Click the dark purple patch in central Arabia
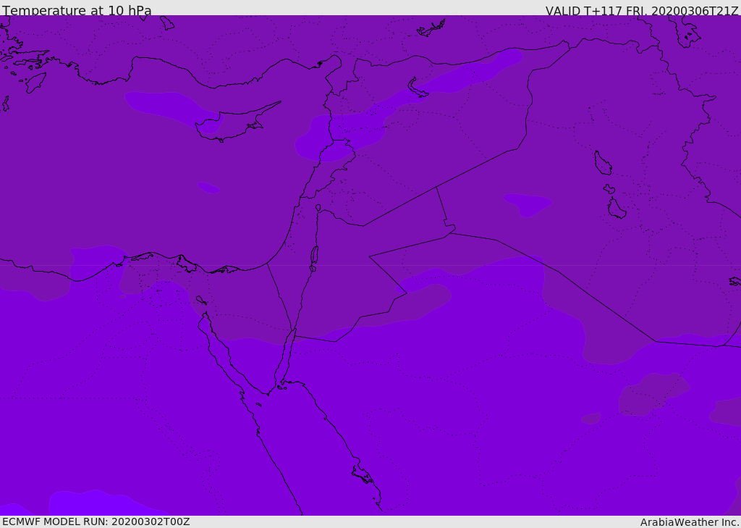The image size is (741, 528). click(651, 393)
